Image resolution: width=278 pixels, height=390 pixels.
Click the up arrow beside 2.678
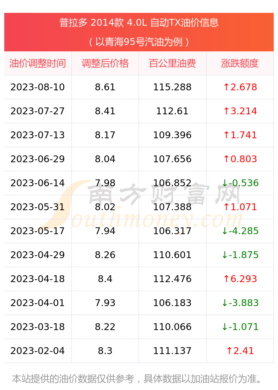tap(226, 87)
